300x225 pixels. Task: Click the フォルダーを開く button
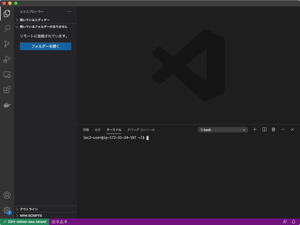(x=45, y=46)
